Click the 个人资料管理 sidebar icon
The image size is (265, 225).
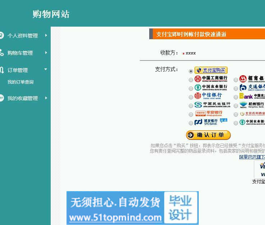pos(1,36)
